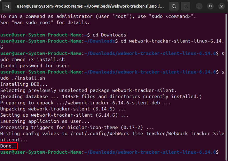The height and width of the screenshot is (161, 228).
Task: Click 'Preparing to unpack' output line
Action: (x=85, y=103)
